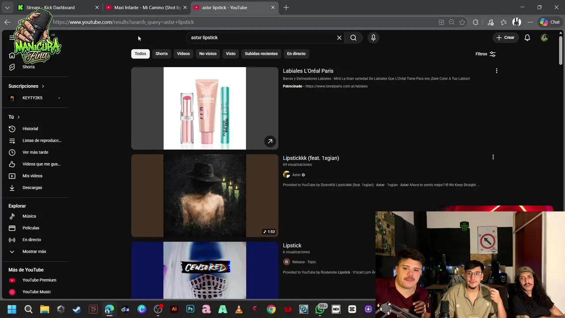The image size is (565, 318).
Task: Click inside the YouTube search field
Action: coord(260,38)
